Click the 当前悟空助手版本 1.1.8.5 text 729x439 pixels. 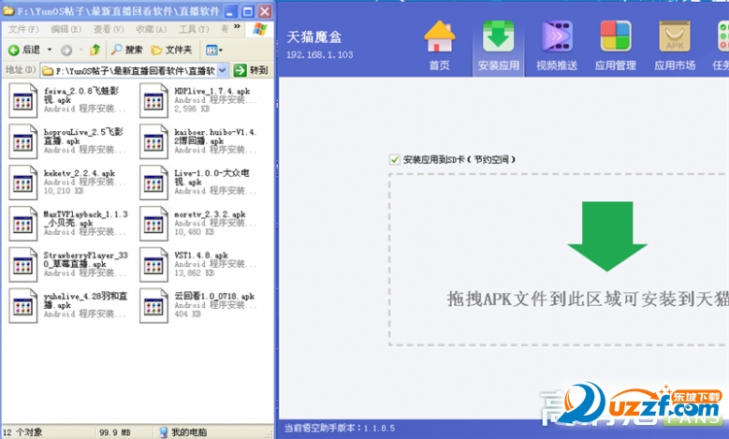(x=340, y=428)
